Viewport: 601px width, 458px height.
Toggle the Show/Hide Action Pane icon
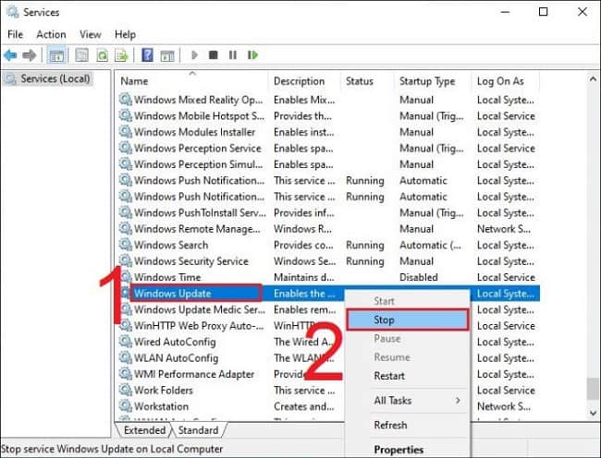[x=167, y=55]
